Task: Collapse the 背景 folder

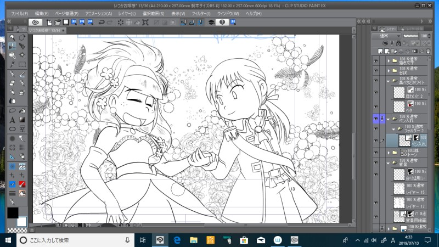Action: coord(389,162)
